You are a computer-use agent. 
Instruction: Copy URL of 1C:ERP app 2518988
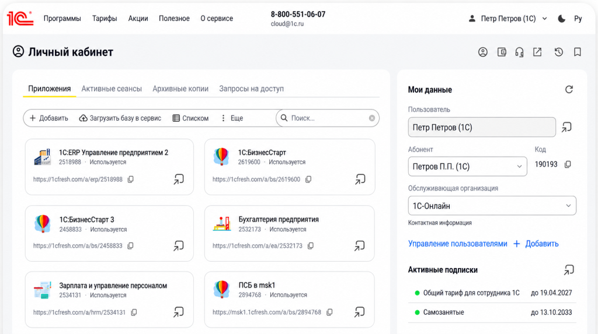point(131,180)
